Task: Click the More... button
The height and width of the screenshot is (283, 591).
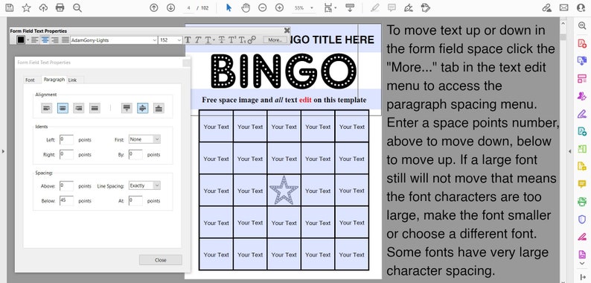Action: [275, 40]
